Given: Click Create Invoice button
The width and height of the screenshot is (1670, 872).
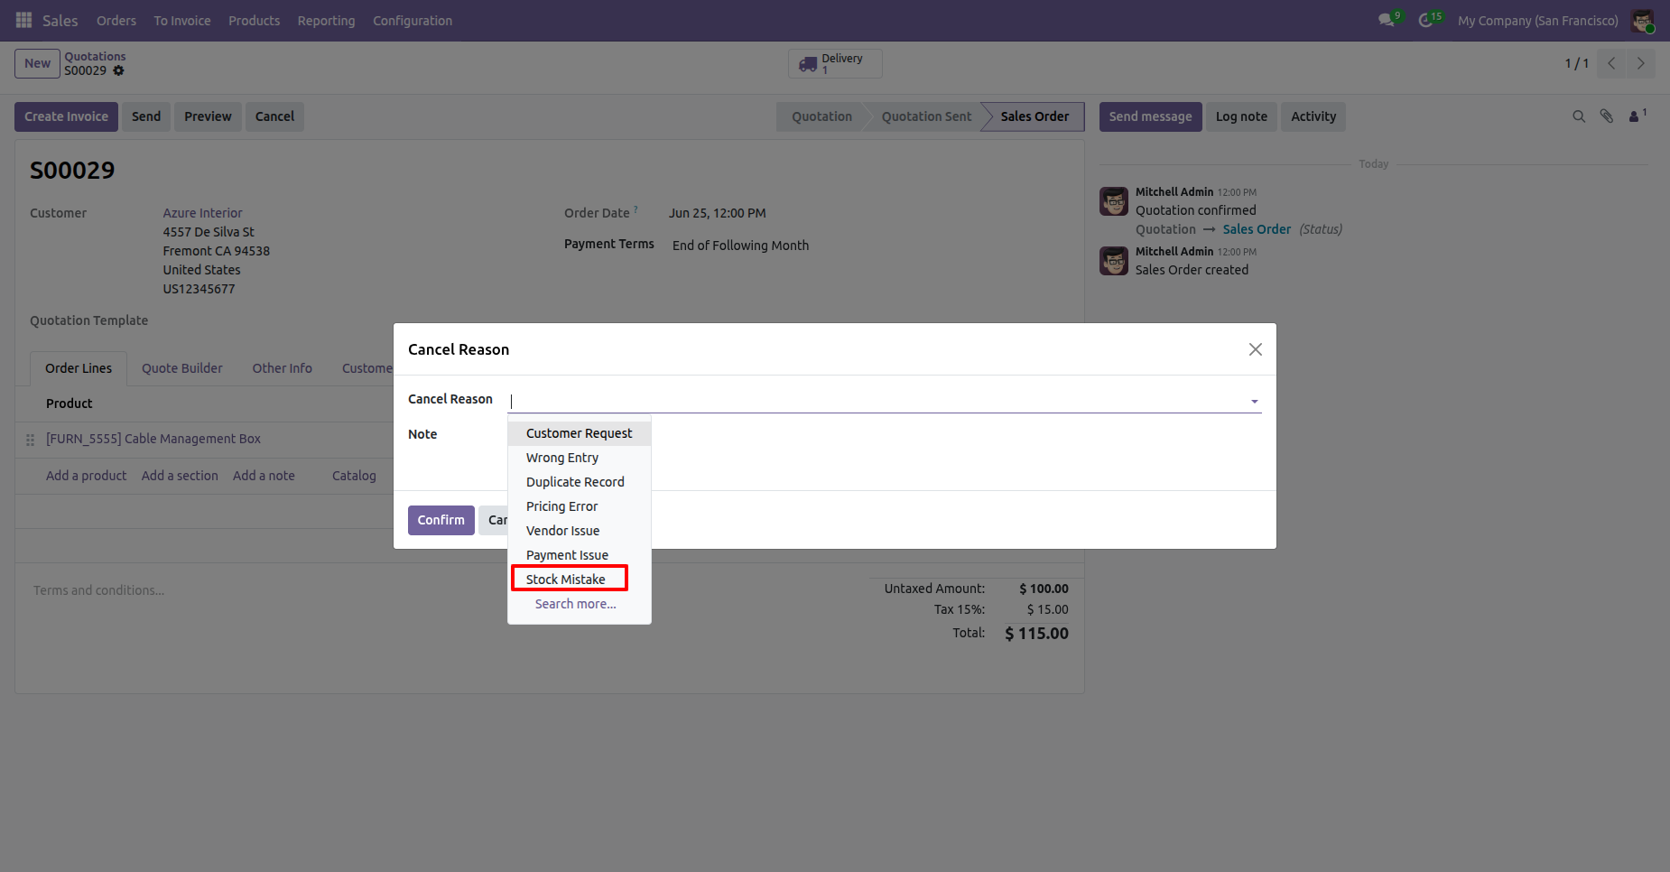Looking at the screenshot, I should (66, 116).
